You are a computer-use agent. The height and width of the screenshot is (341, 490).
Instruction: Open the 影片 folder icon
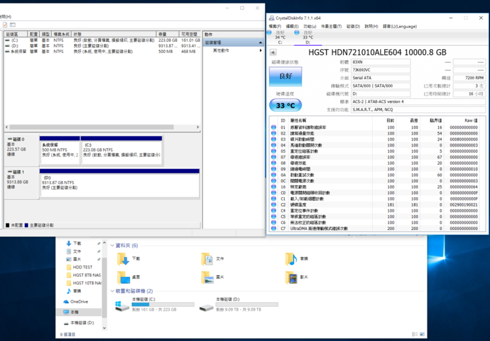[x=291, y=277]
